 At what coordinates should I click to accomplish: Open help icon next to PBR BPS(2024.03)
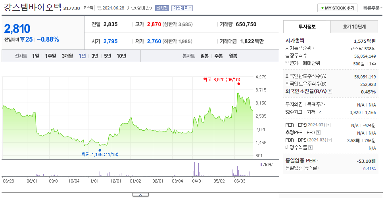point(330,140)
